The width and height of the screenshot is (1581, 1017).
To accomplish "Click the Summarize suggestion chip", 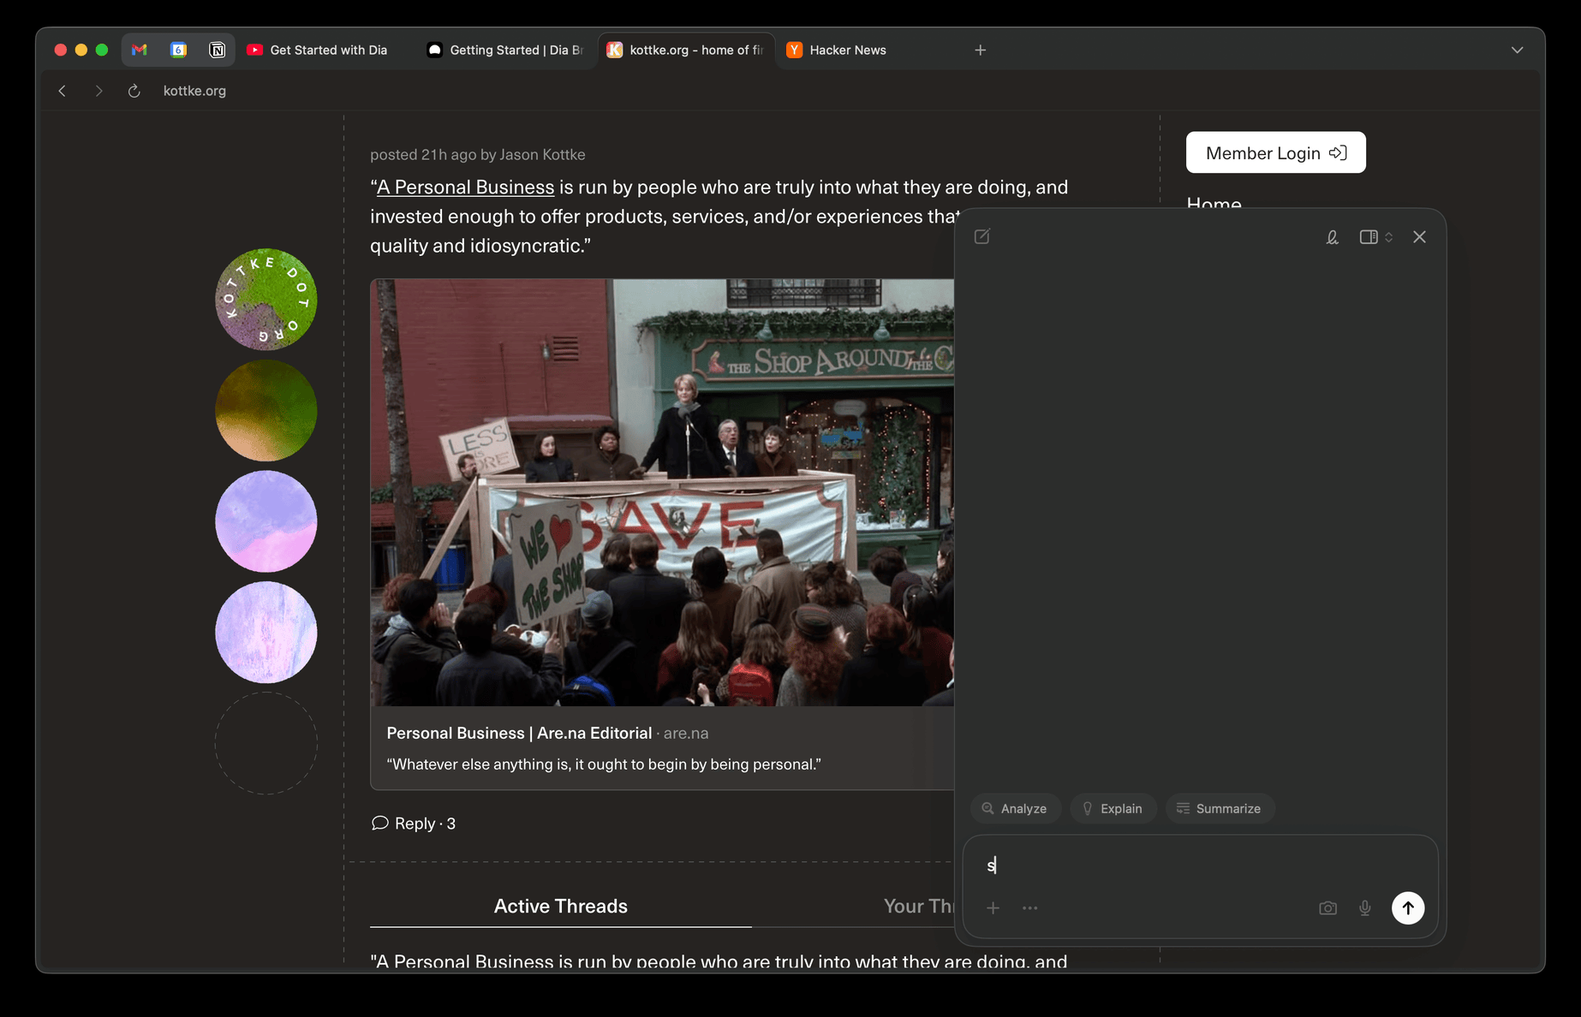I will tap(1220, 808).
